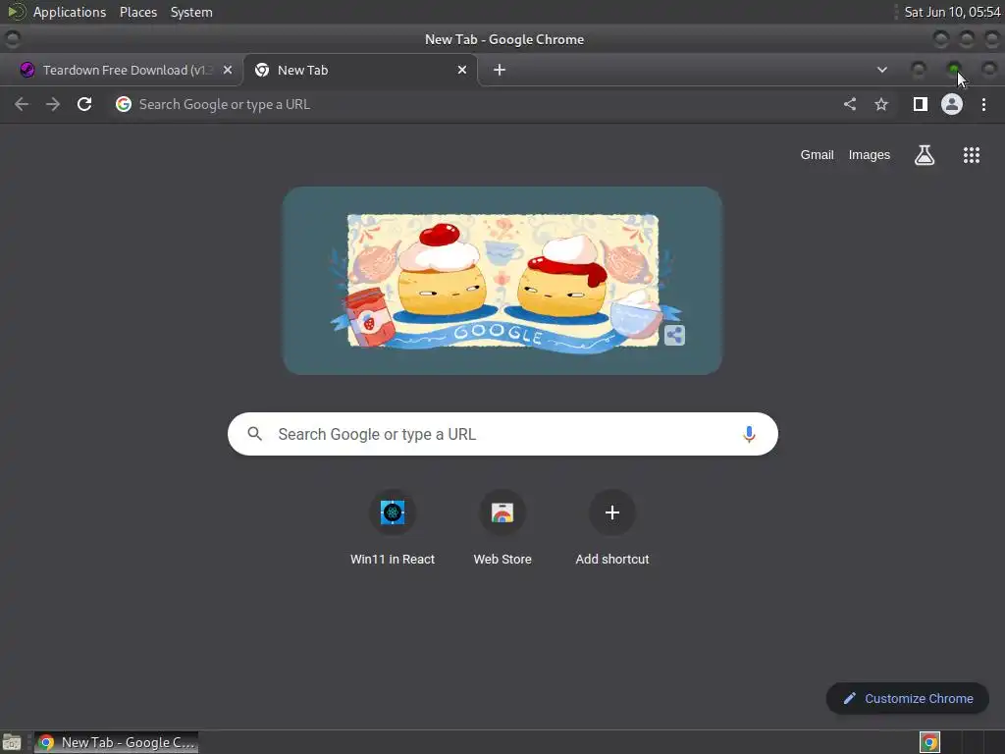Start voice search with the microphone

[748, 434]
